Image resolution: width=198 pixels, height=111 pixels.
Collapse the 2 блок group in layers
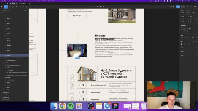coord(4,53)
